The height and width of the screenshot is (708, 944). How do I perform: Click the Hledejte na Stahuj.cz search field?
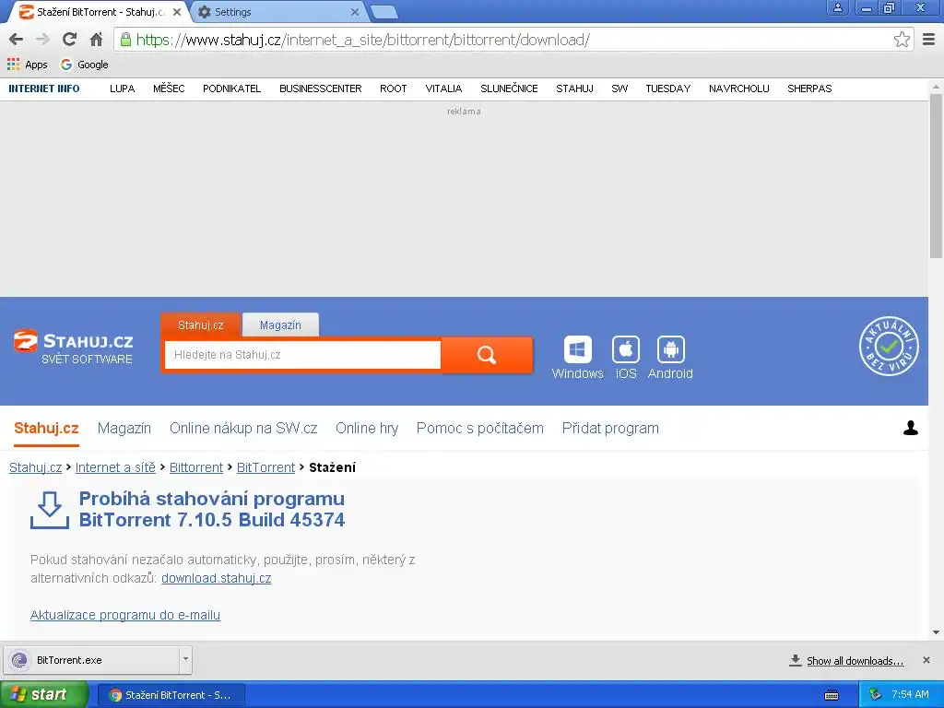[302, 355]
